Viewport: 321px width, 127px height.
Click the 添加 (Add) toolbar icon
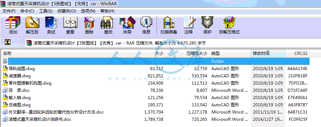pos(13,25)
